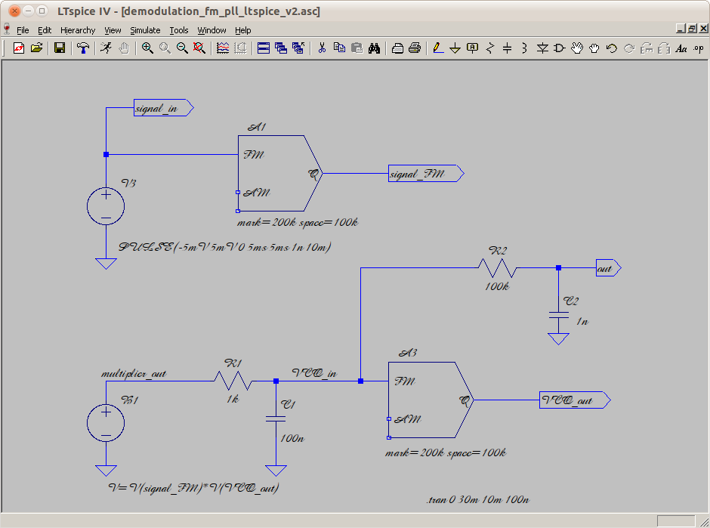The width and height of the screenshot is (710, 528).
Task: Select the Text 'Aa' tool
Action: [x=681, y=48]
